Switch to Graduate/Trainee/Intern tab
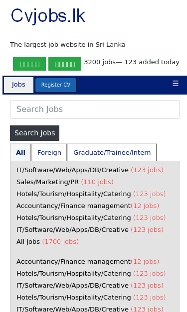This screenshot has height=312, width=187. point(112,152)
